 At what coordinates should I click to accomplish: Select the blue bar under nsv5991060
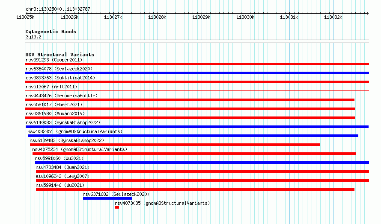[x=202, y=163]
